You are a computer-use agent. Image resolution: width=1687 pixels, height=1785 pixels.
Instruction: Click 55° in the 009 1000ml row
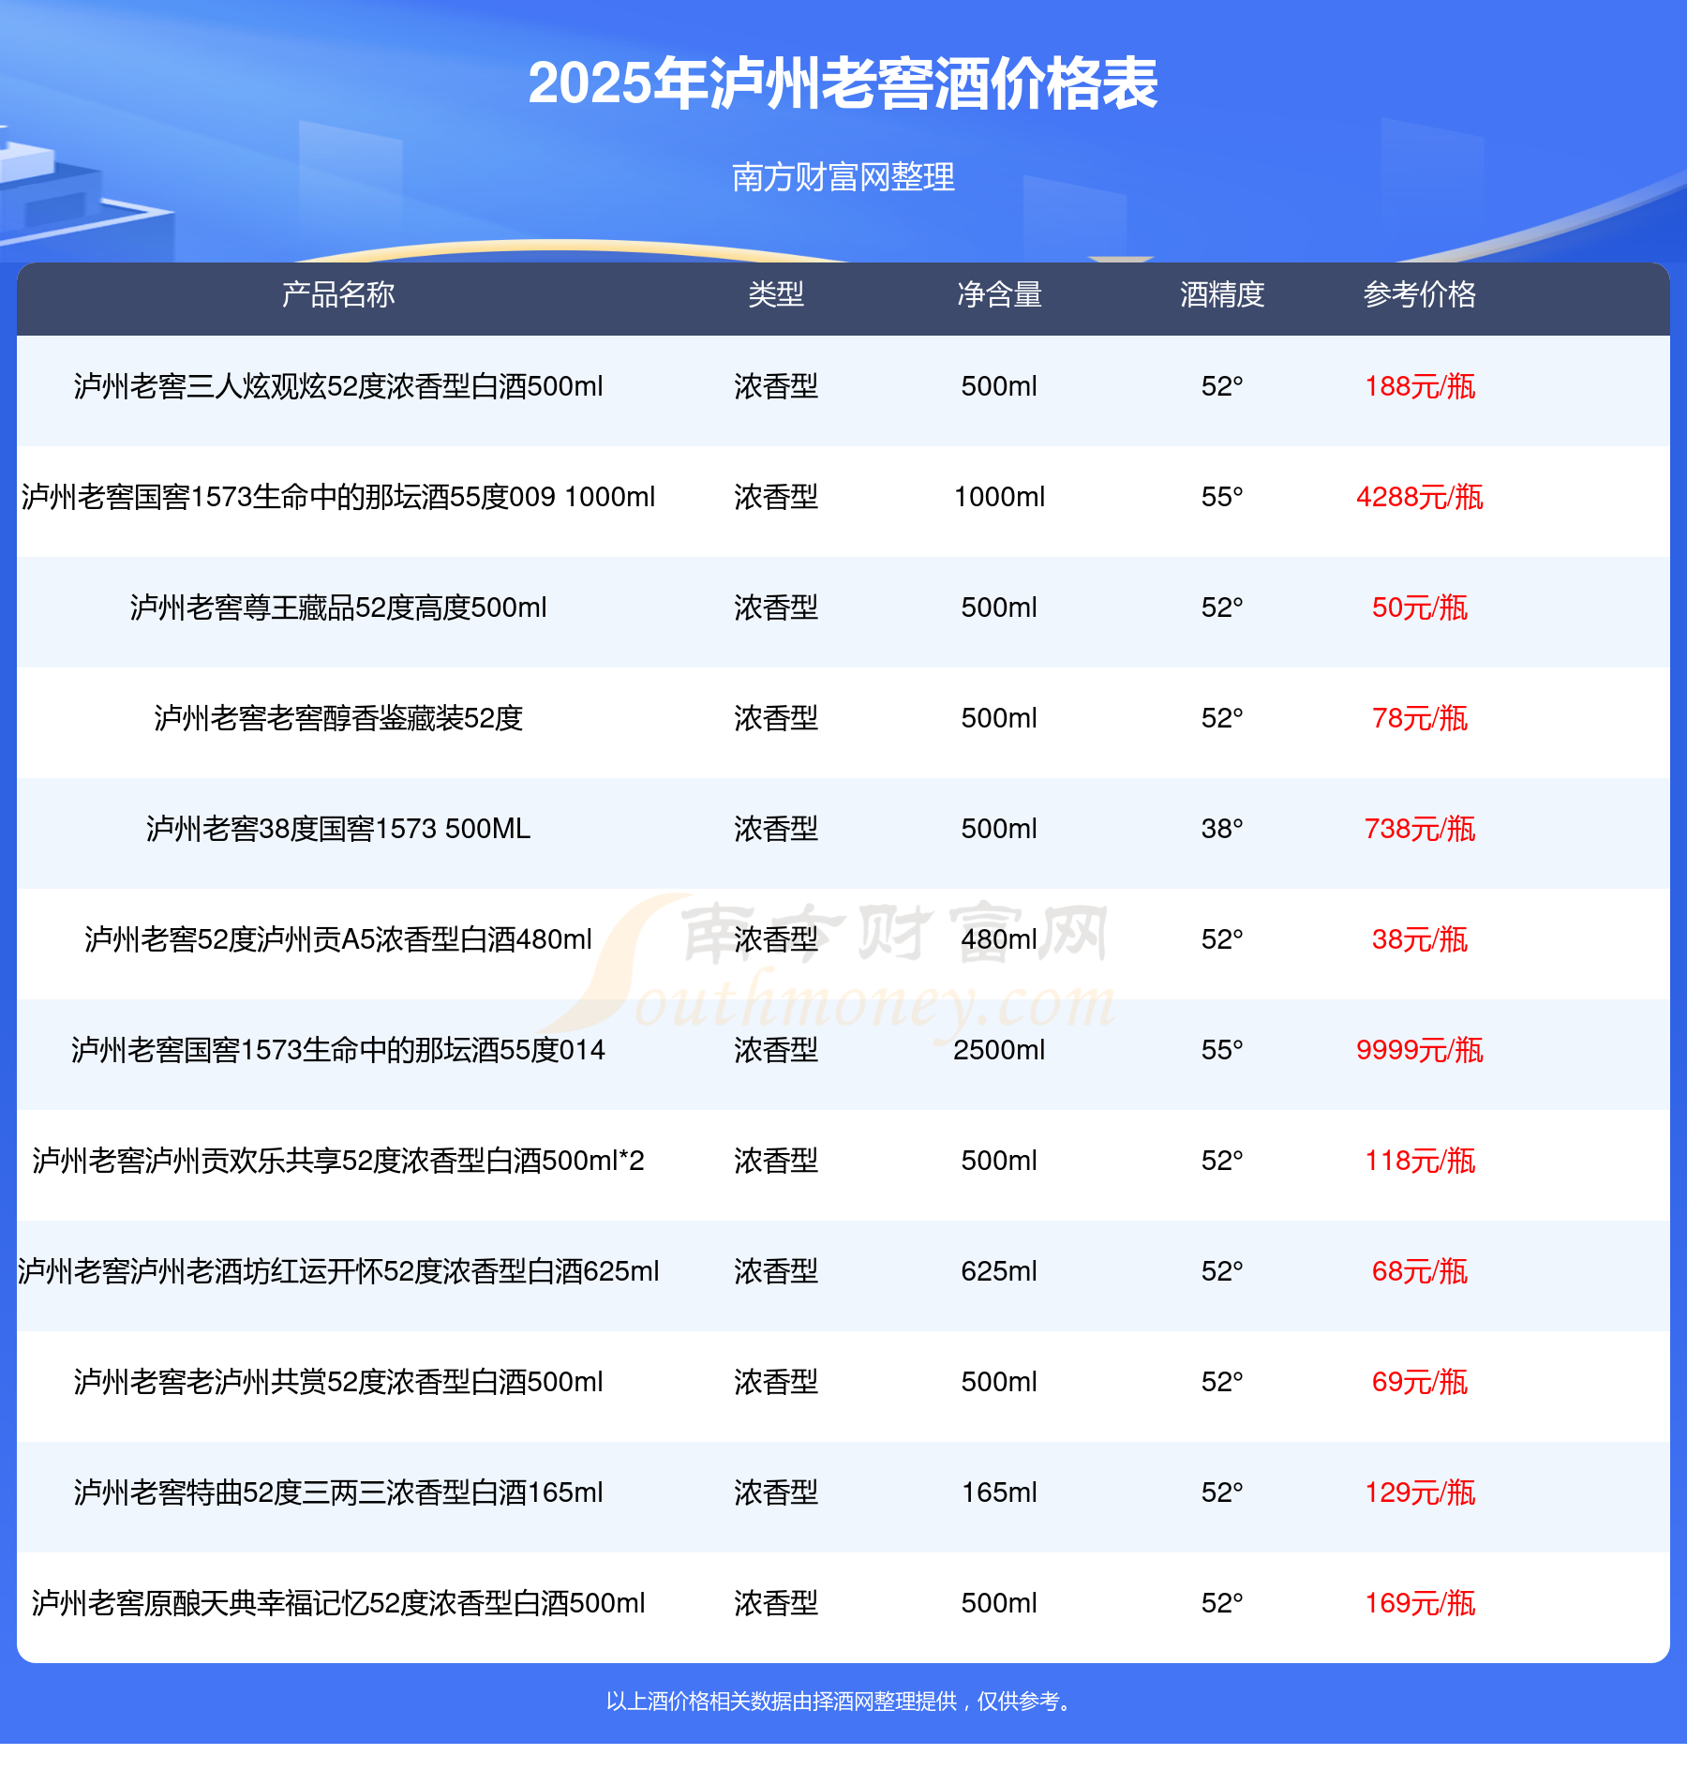1222,497
